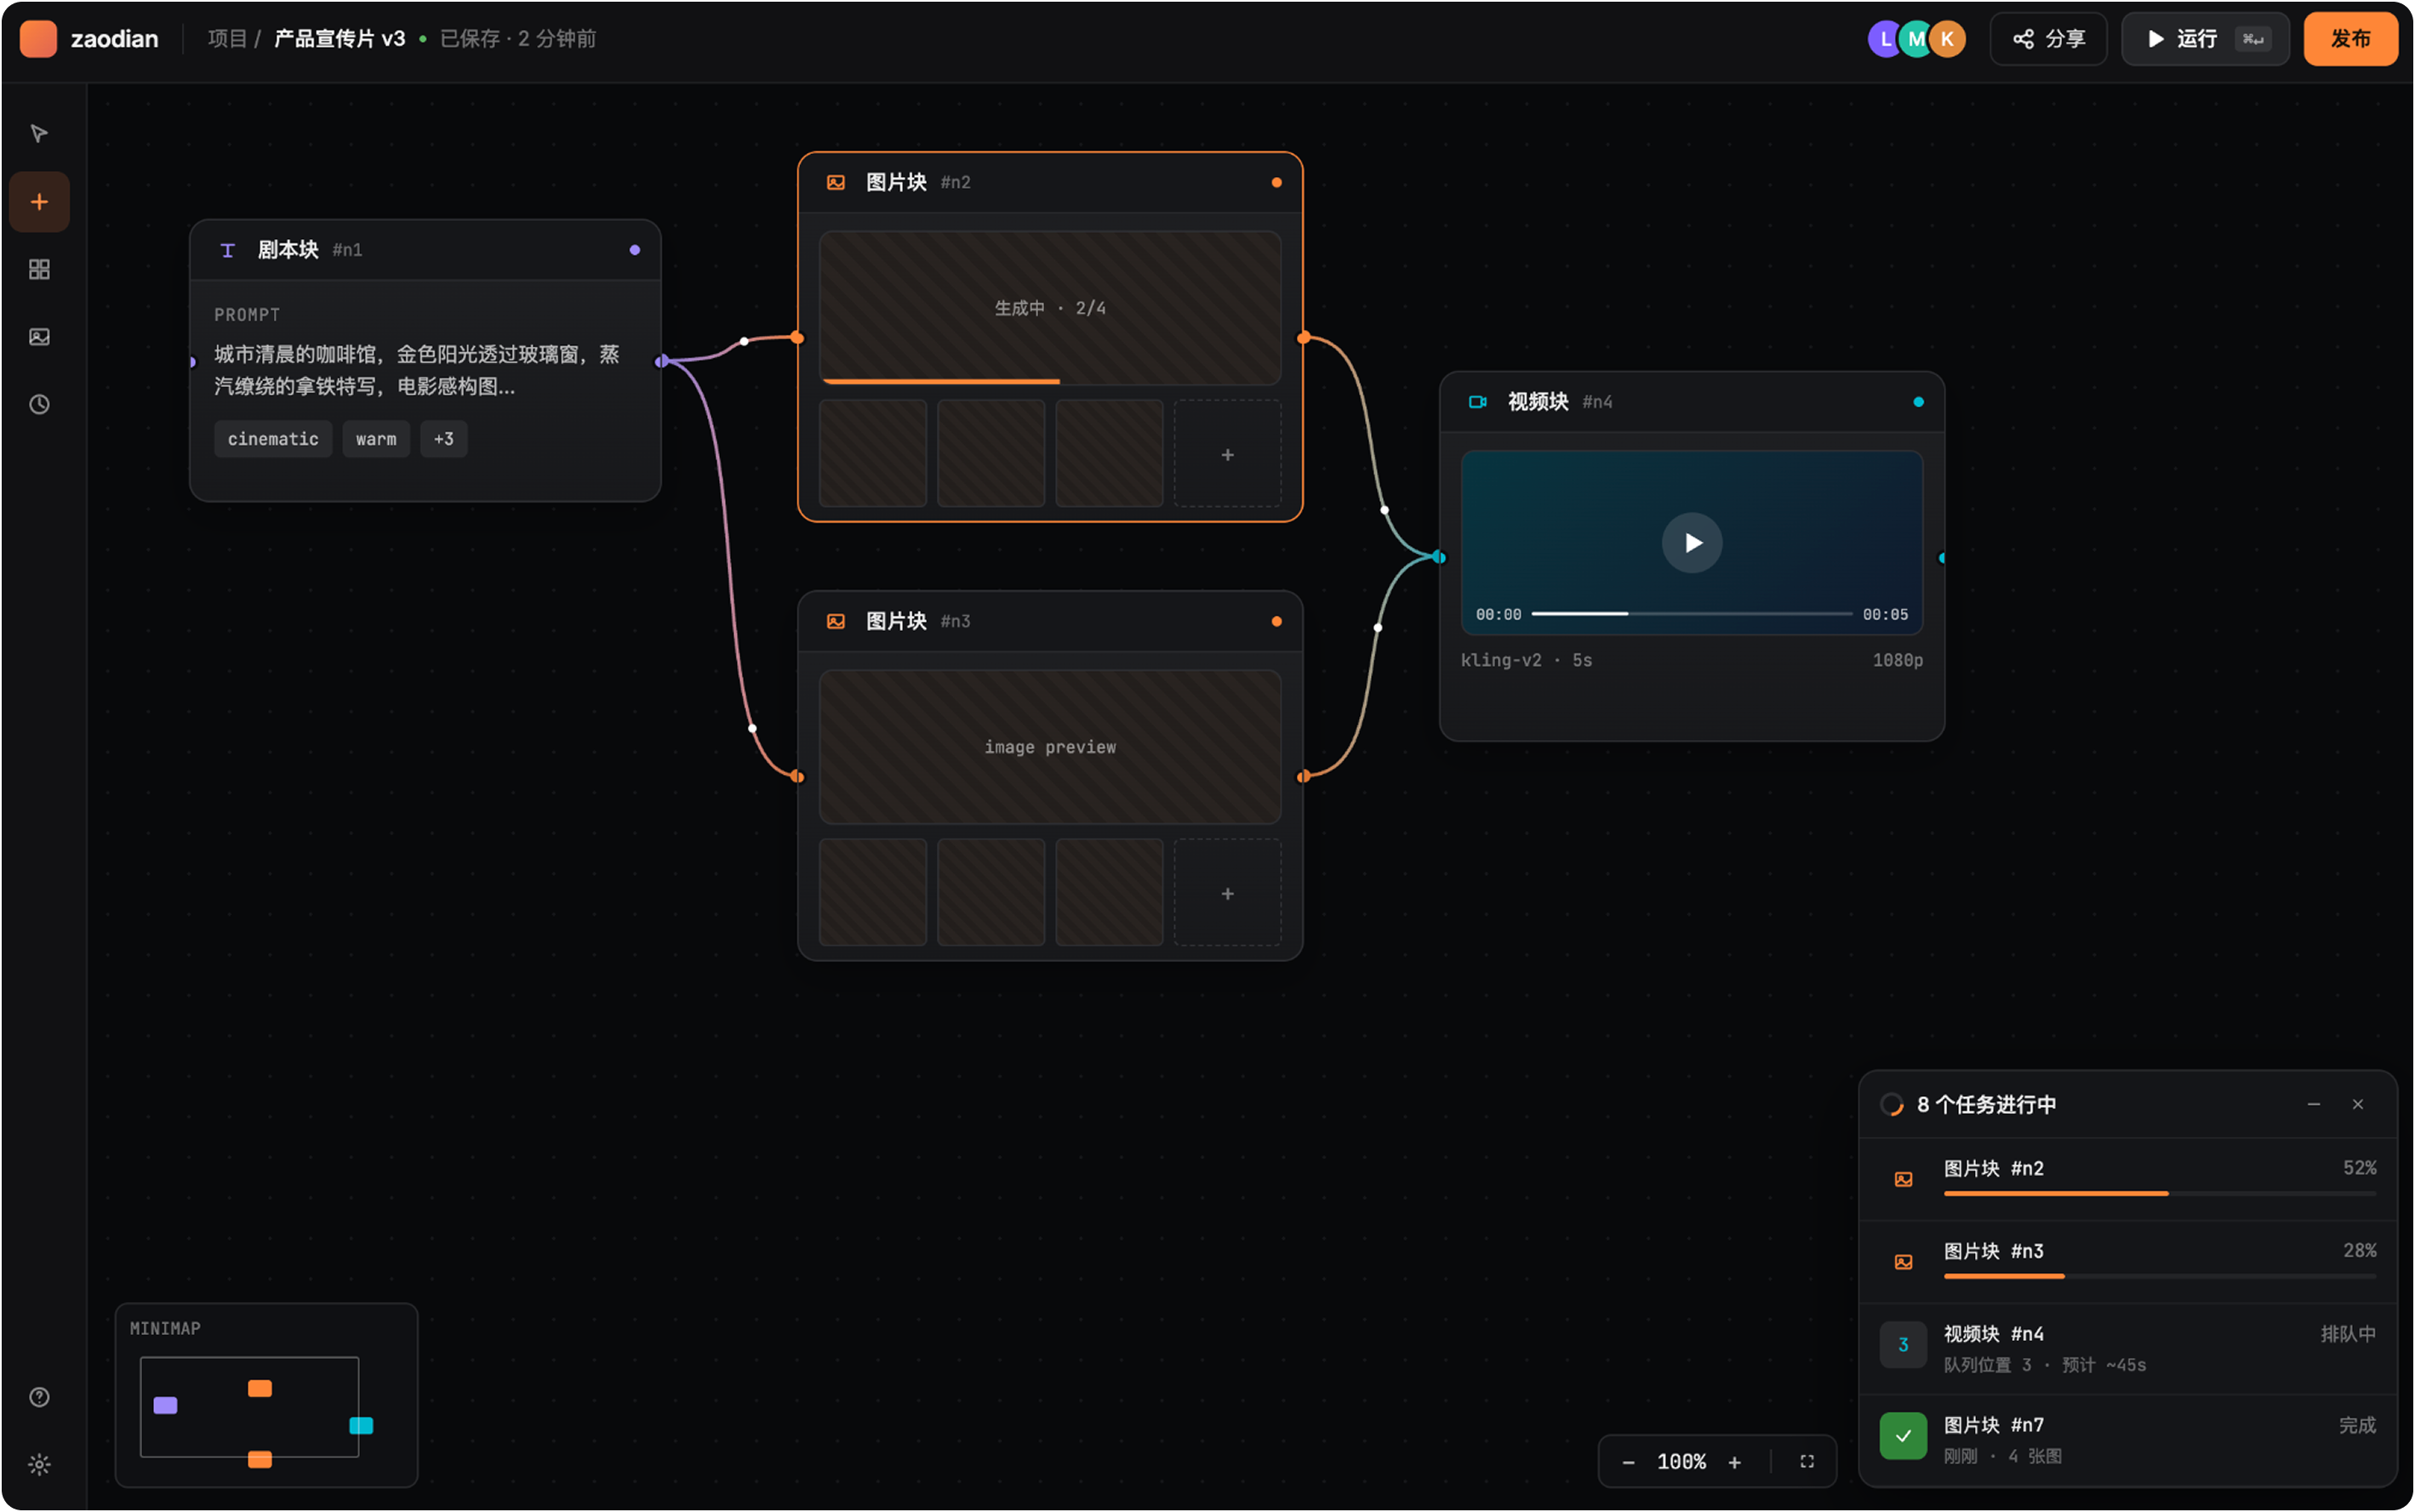Zoom out with the minus button
Screen dimensions: 2415x1512
[1628, 1462]
